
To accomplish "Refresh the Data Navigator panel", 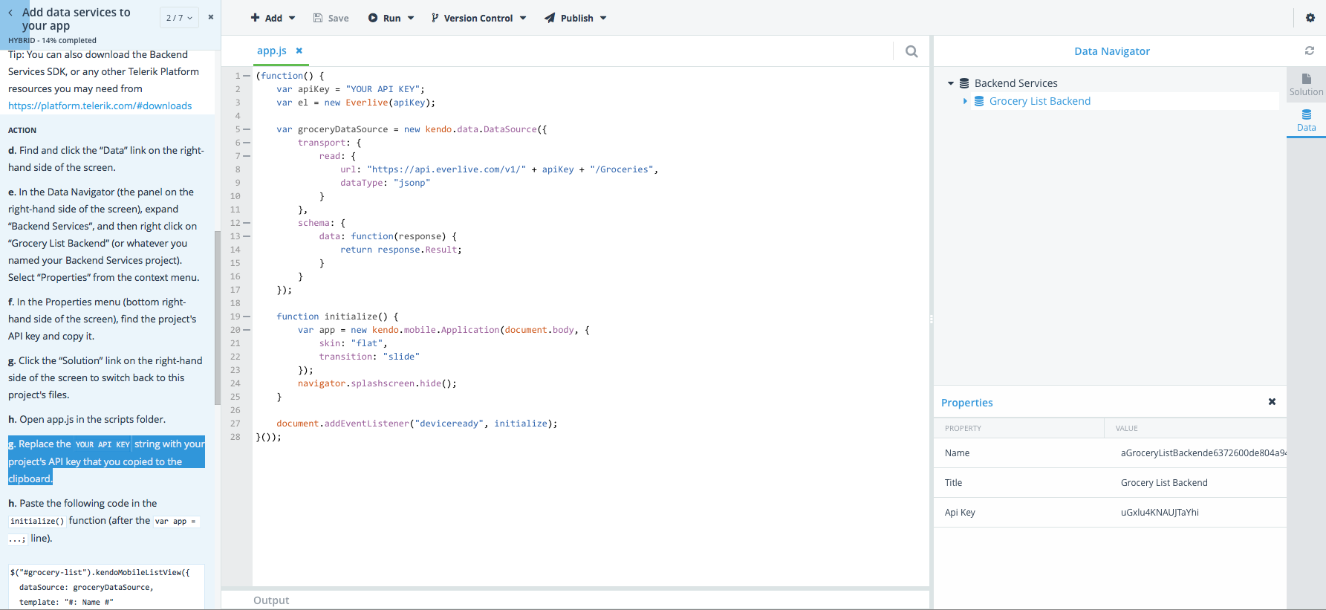I will pos(1309,51).
